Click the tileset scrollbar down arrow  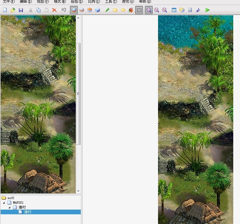click(78, 191)
